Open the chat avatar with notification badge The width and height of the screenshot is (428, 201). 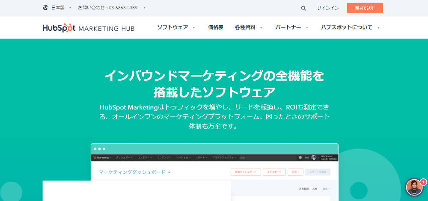point(415,187)
